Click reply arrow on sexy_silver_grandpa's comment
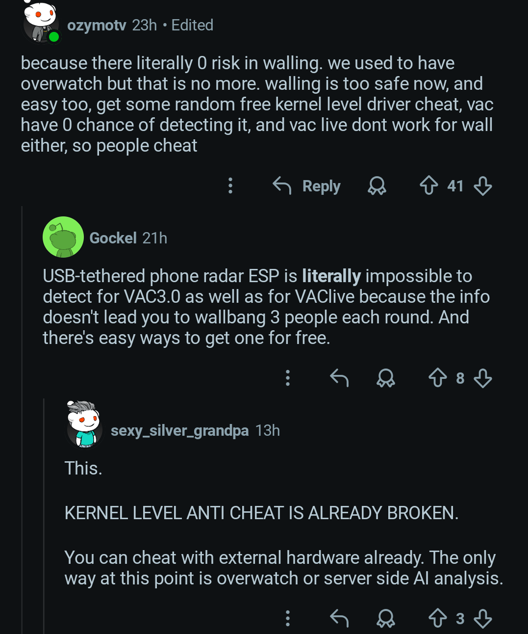This screenshot has width=528, height=634. pyautogui.click(x=339, y=618)
